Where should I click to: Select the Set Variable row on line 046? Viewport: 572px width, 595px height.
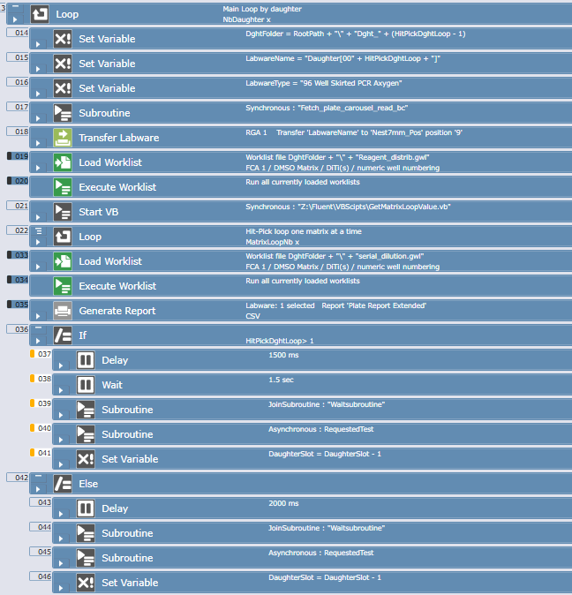(x=309, y=583)
